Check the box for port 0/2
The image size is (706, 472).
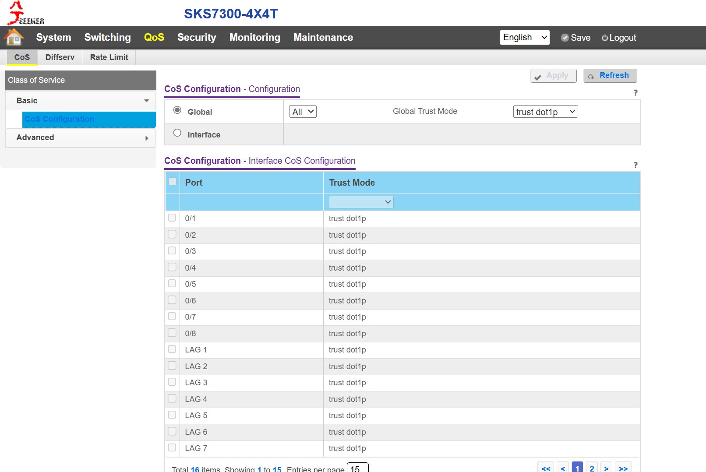pyautogui.click(x=172, y=235)
